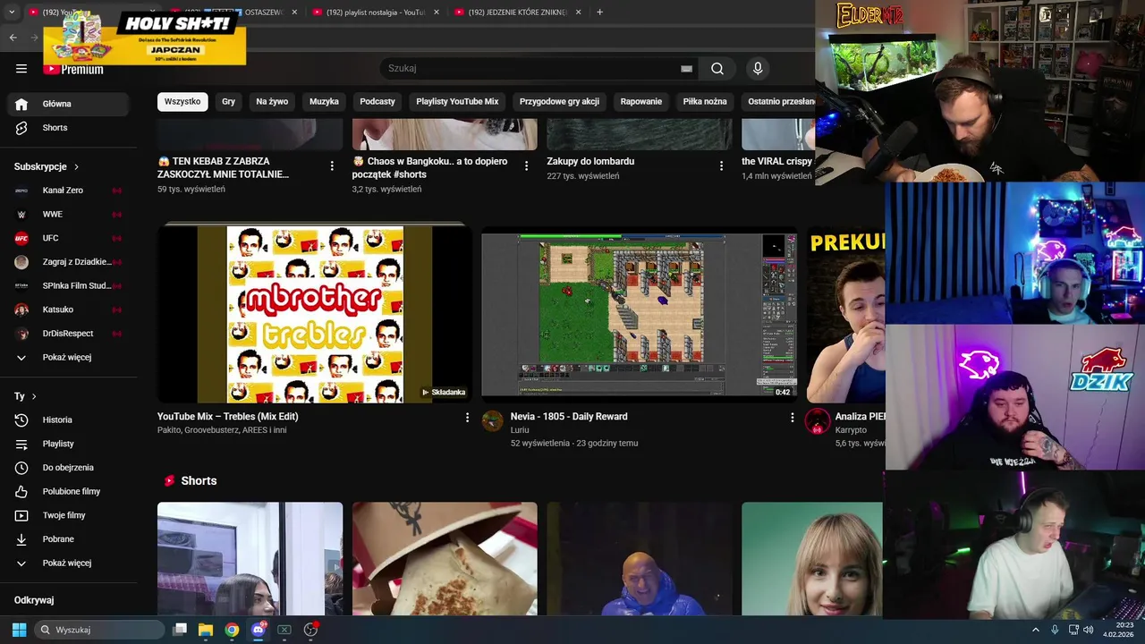Screen dimensions: 1145x644
Task: Open more options for Zakupy do lombardu
Action: click(721, 166)
